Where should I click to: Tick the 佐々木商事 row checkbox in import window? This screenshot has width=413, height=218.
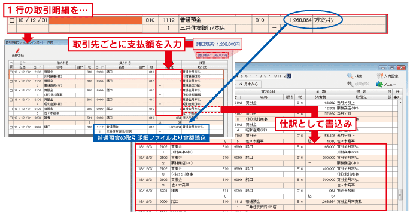(11, 109)
